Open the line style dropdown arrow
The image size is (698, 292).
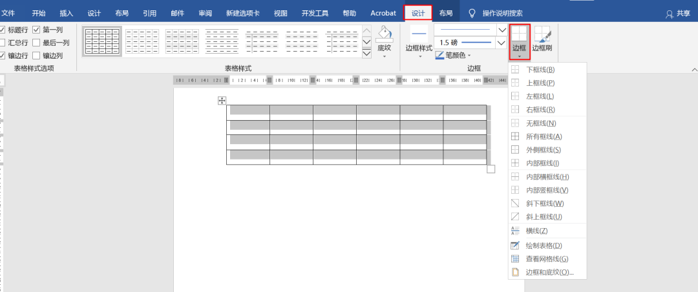click(x=502, y=30)
